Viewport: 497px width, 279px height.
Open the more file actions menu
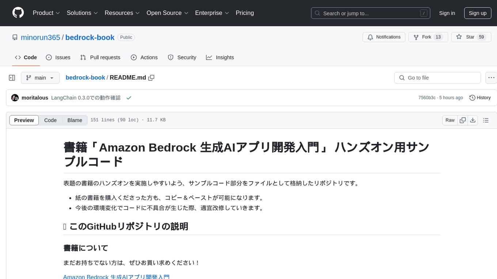coord(491,78)
